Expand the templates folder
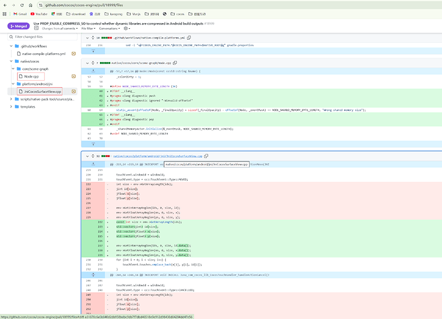Image resolution: width=442 pixels, height=319 pixels. click(x=11, y=107)
